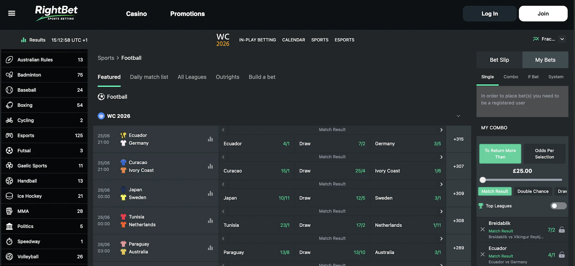This screenshot has width=575, height=266.
Task: Click the Log In button
Action: click(489, 14)
